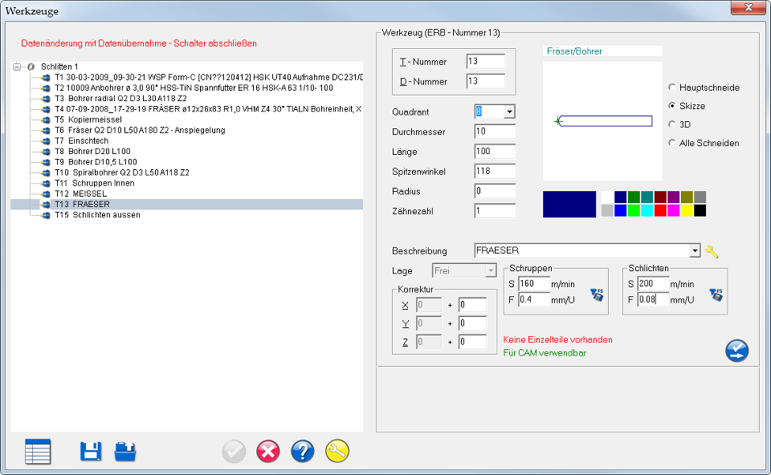
Task: Click tool icon of T1 entry
Action: [x=46, y=78]
